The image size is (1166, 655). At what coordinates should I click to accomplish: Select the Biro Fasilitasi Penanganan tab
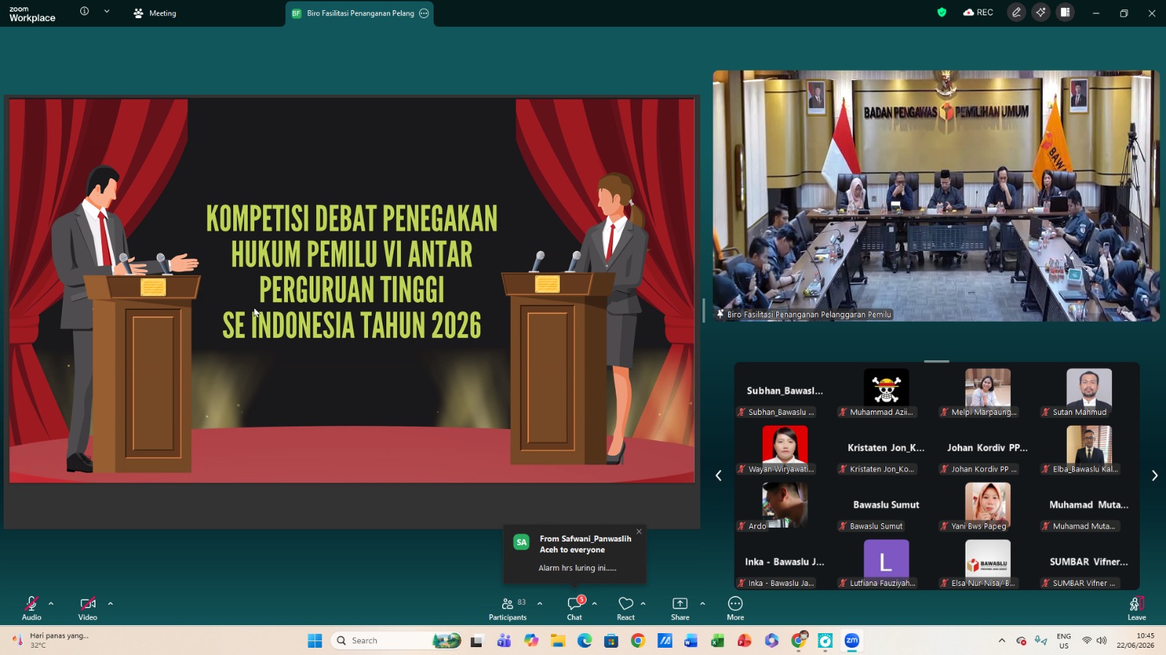(360, 13)
